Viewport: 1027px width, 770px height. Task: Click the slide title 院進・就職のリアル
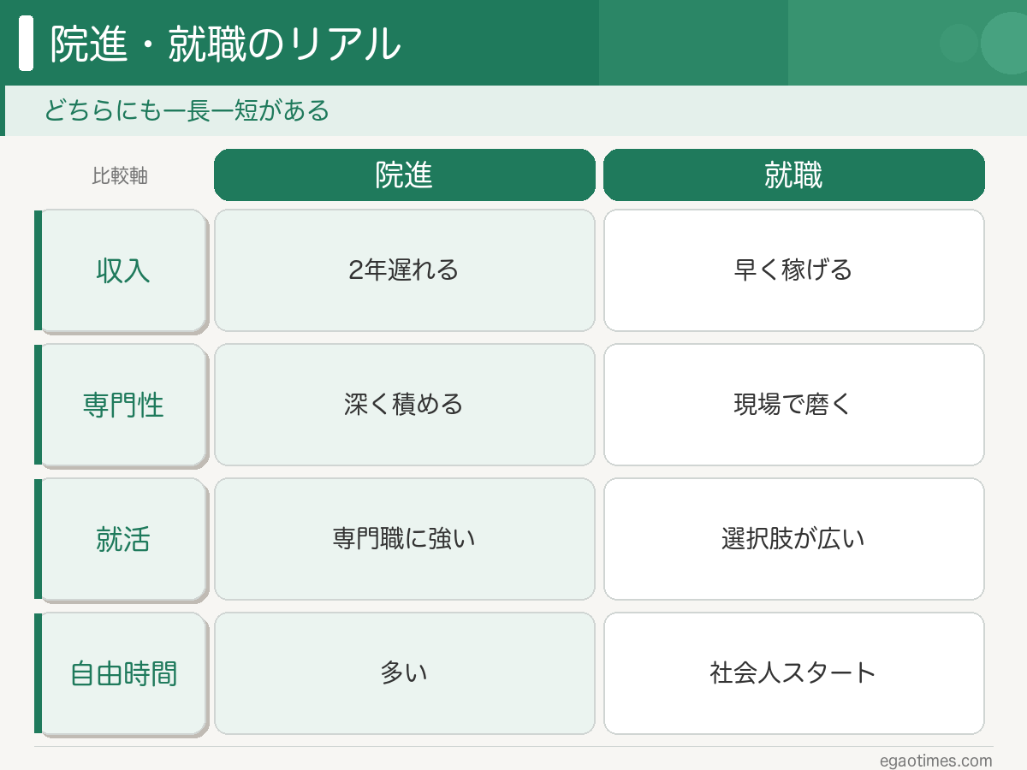[225, 44]
